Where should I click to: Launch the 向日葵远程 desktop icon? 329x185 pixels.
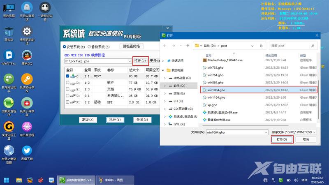(27, 129)
